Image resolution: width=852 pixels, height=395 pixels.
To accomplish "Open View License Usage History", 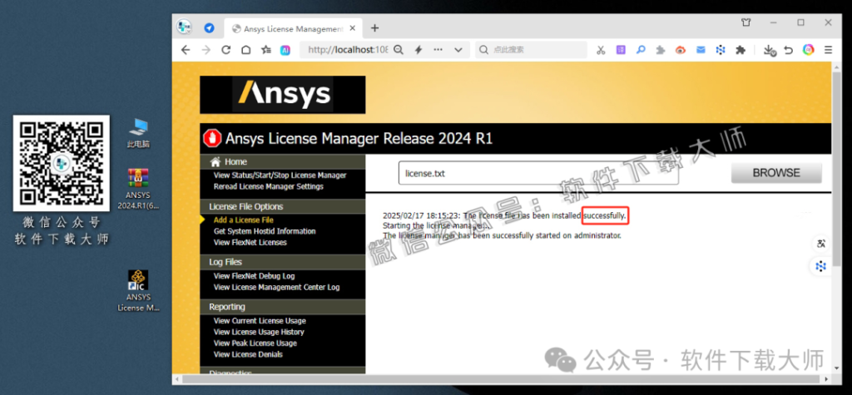I will click(259, 332).
